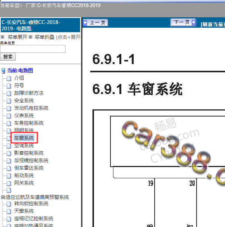Open 倒车雷达系统 entry

[x=29, y=168]
